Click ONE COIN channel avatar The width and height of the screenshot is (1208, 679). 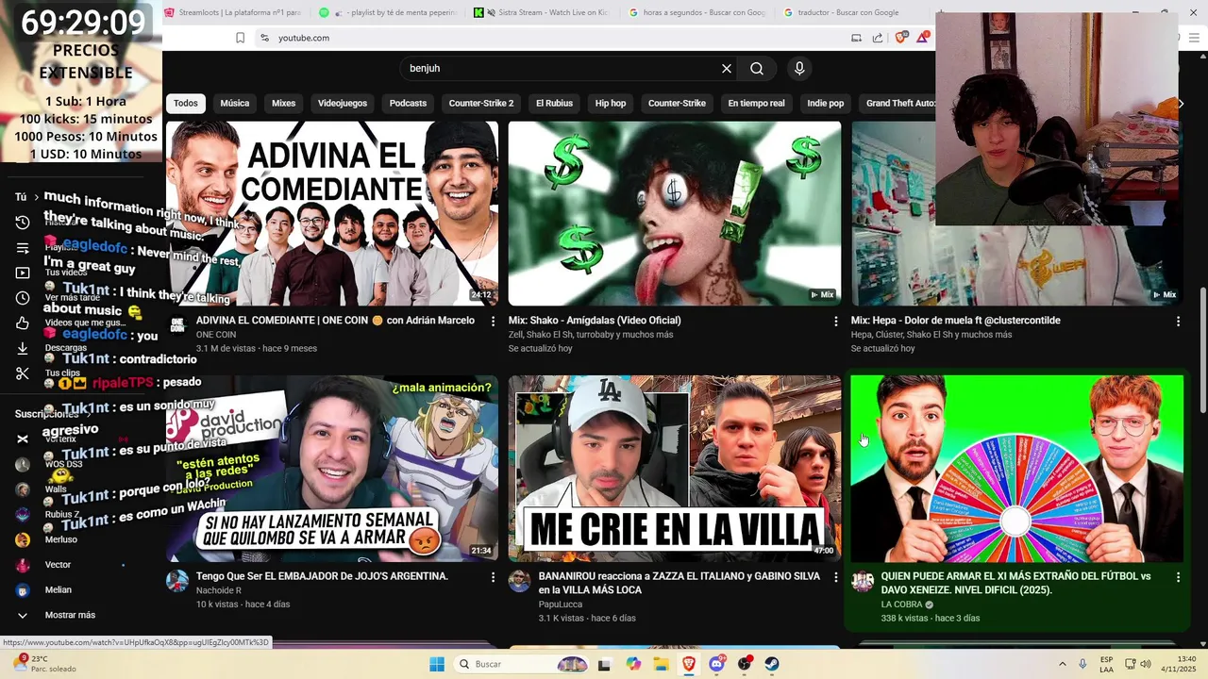click(177, 325)
